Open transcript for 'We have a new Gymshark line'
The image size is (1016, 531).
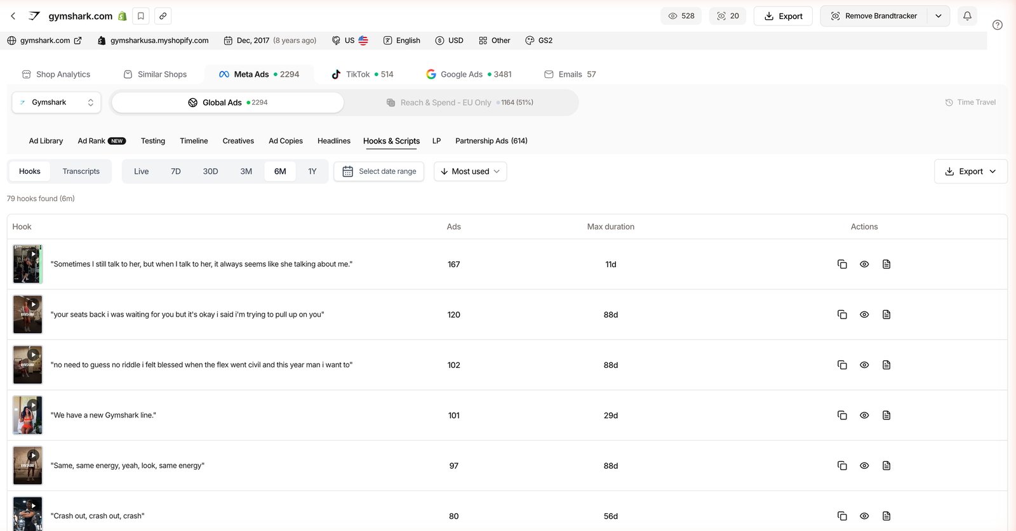point(886,416)
